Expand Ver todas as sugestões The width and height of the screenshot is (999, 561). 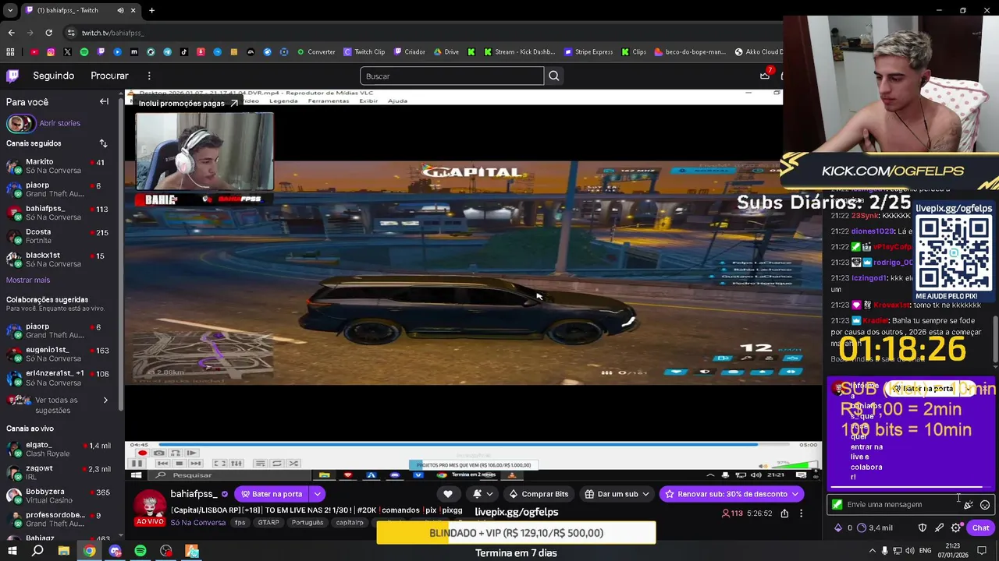59,405
